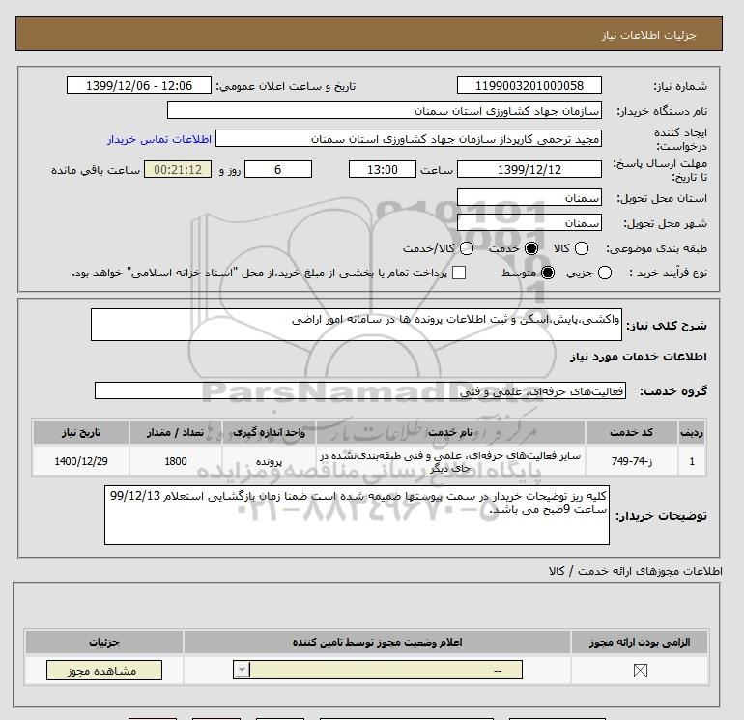Click the تاریخ نیاز column header
This screenshot has width=744, height=720.
pos(80,432)
